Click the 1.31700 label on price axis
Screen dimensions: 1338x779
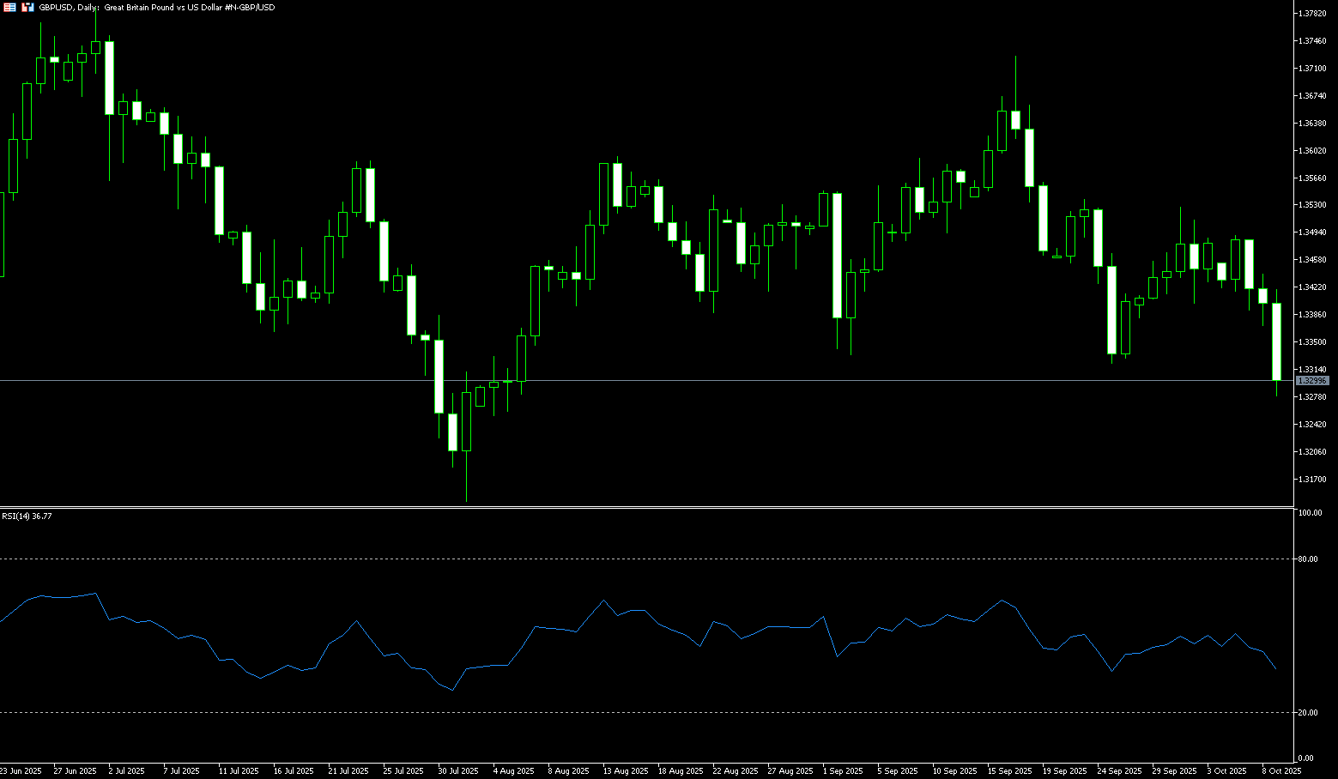tap(1313, 480)
